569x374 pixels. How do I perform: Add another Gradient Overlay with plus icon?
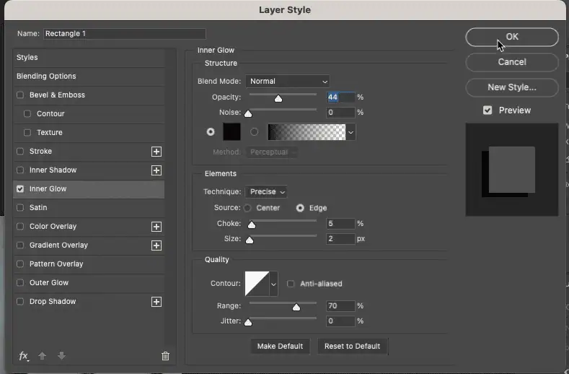(156, 245)
